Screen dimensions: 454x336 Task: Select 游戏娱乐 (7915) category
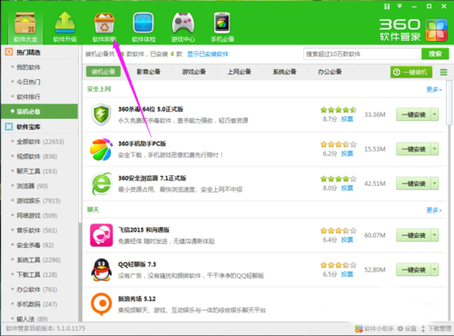pyautogui.click(x=39, y=201)
